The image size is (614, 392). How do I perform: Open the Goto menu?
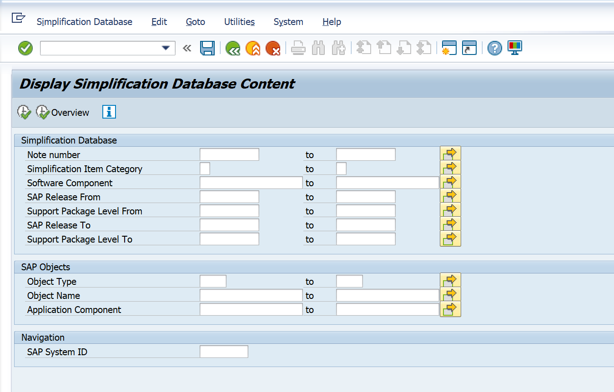coord(195,21)
